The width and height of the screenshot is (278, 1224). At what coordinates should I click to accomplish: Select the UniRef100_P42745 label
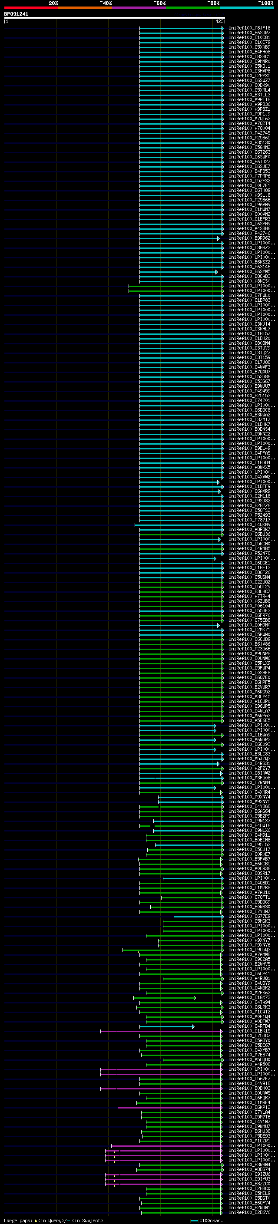(x=249, y=133)
